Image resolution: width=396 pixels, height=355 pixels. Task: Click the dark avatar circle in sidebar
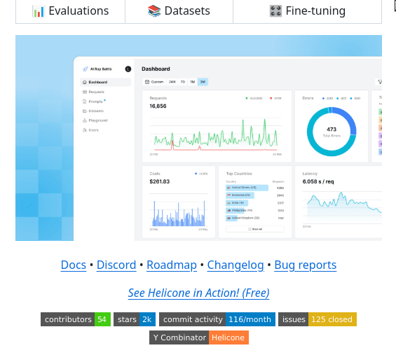pos(128,69)
